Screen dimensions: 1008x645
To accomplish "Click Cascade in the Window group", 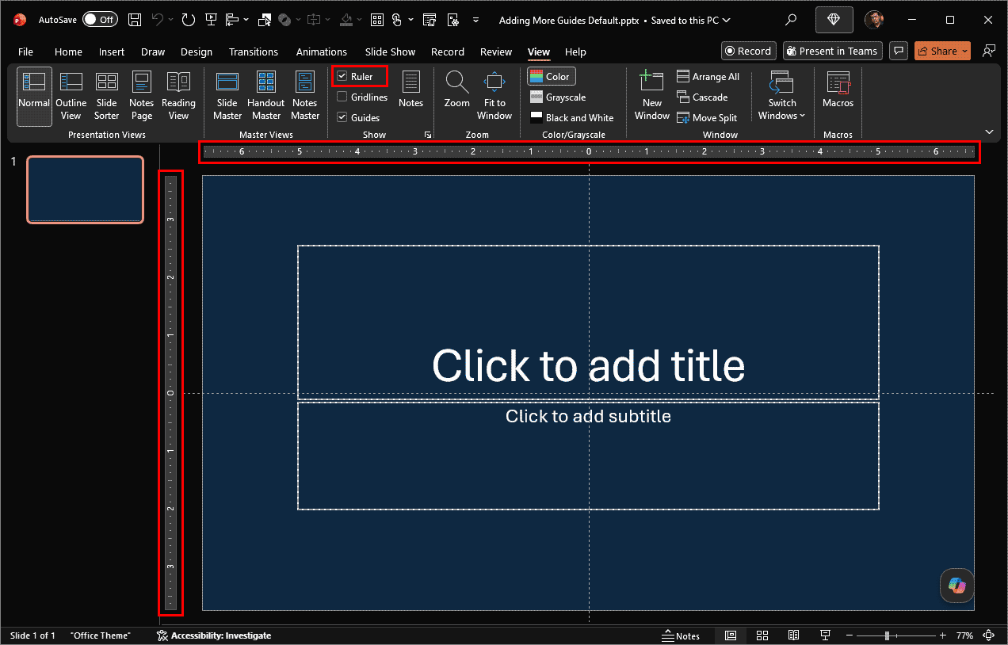I will click(702, 97).
